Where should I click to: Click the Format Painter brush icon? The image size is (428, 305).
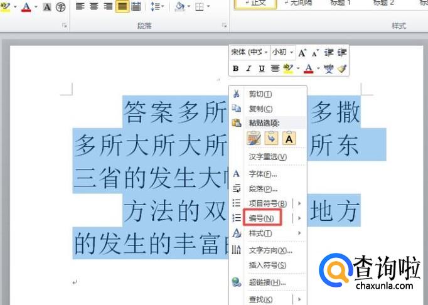click(342, 68)
